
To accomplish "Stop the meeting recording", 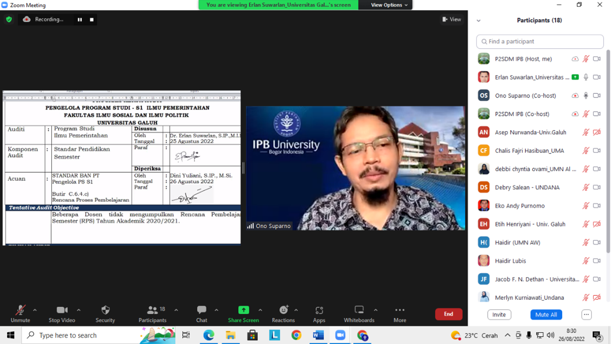I will [x=92, y=19].
